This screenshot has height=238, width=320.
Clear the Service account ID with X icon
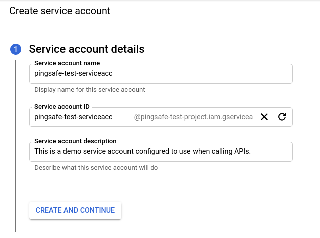pos(264,117)
